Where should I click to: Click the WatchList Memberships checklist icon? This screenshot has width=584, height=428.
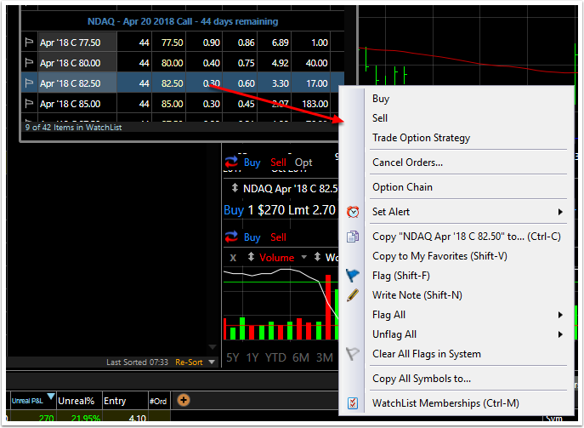click(353, 403)
